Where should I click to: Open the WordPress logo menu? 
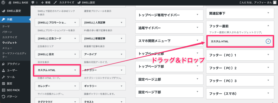(4, 3)
